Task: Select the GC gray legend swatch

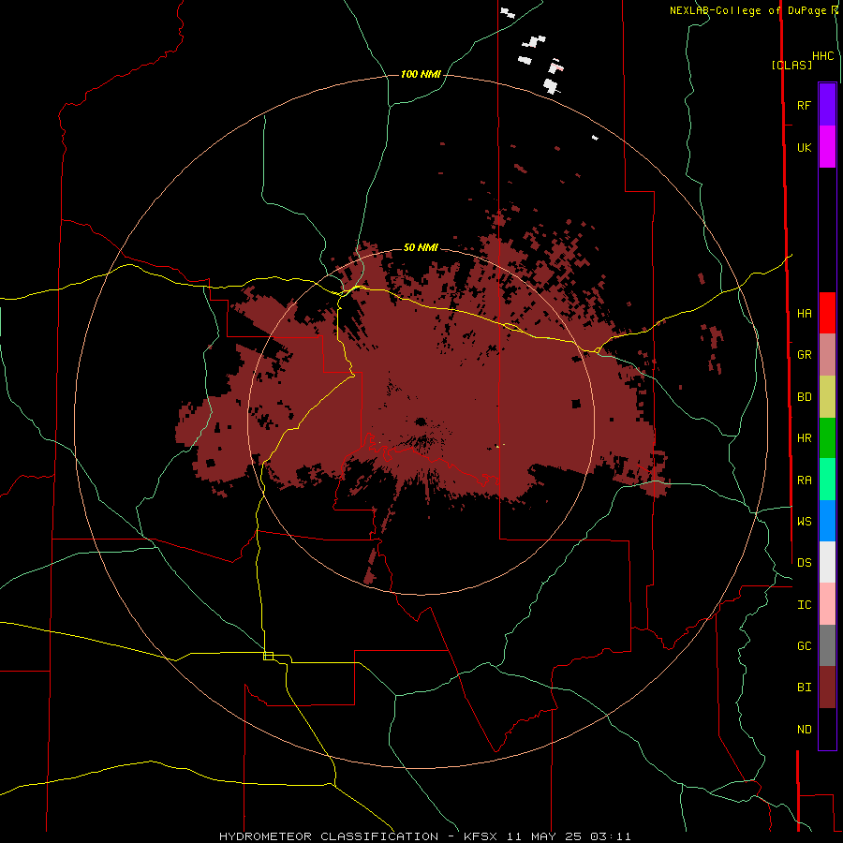Action: click(x=827, y=645)
